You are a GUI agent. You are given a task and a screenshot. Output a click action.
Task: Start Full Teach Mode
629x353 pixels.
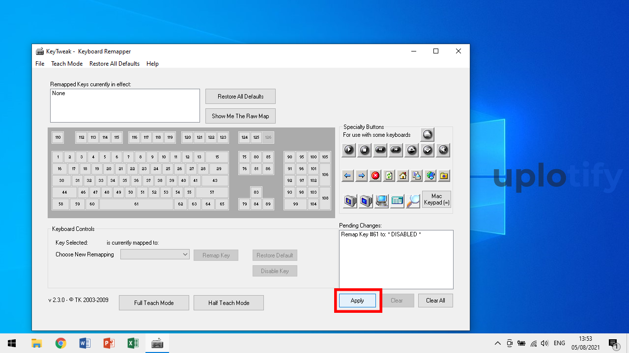click(154, 303)
